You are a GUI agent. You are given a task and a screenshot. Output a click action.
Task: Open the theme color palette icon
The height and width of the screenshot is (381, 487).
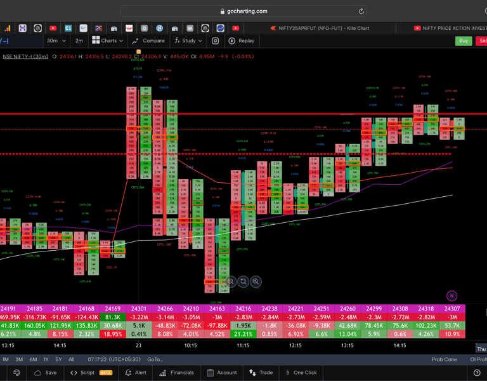coord(16,373)
